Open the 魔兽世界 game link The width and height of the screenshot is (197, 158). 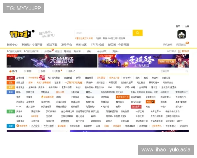tap(89, 78)
